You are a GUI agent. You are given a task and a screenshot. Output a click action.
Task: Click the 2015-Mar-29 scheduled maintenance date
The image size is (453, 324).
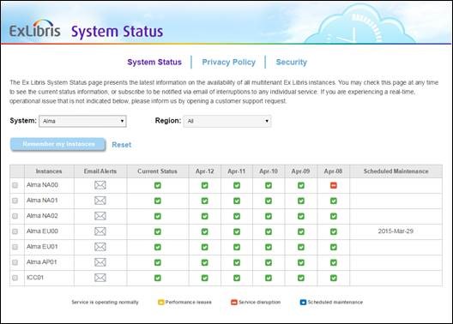pyautogui.click(x=396, y=231)
